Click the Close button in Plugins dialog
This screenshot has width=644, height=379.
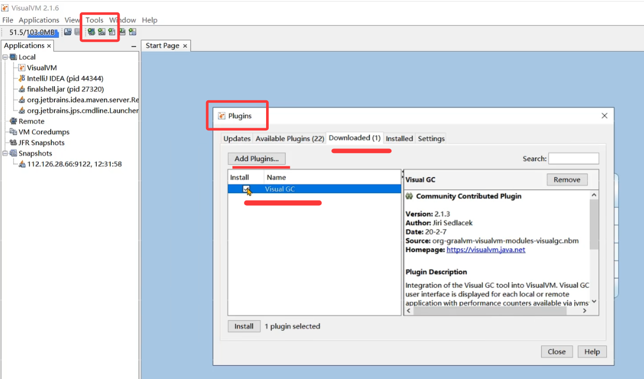(557, 352)
